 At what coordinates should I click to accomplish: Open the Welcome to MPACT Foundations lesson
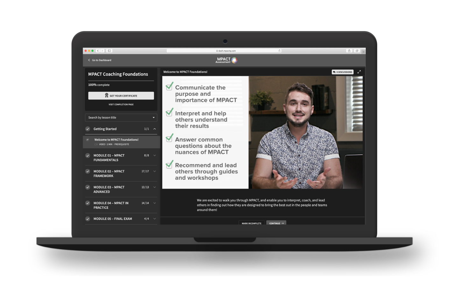point(121,142)
